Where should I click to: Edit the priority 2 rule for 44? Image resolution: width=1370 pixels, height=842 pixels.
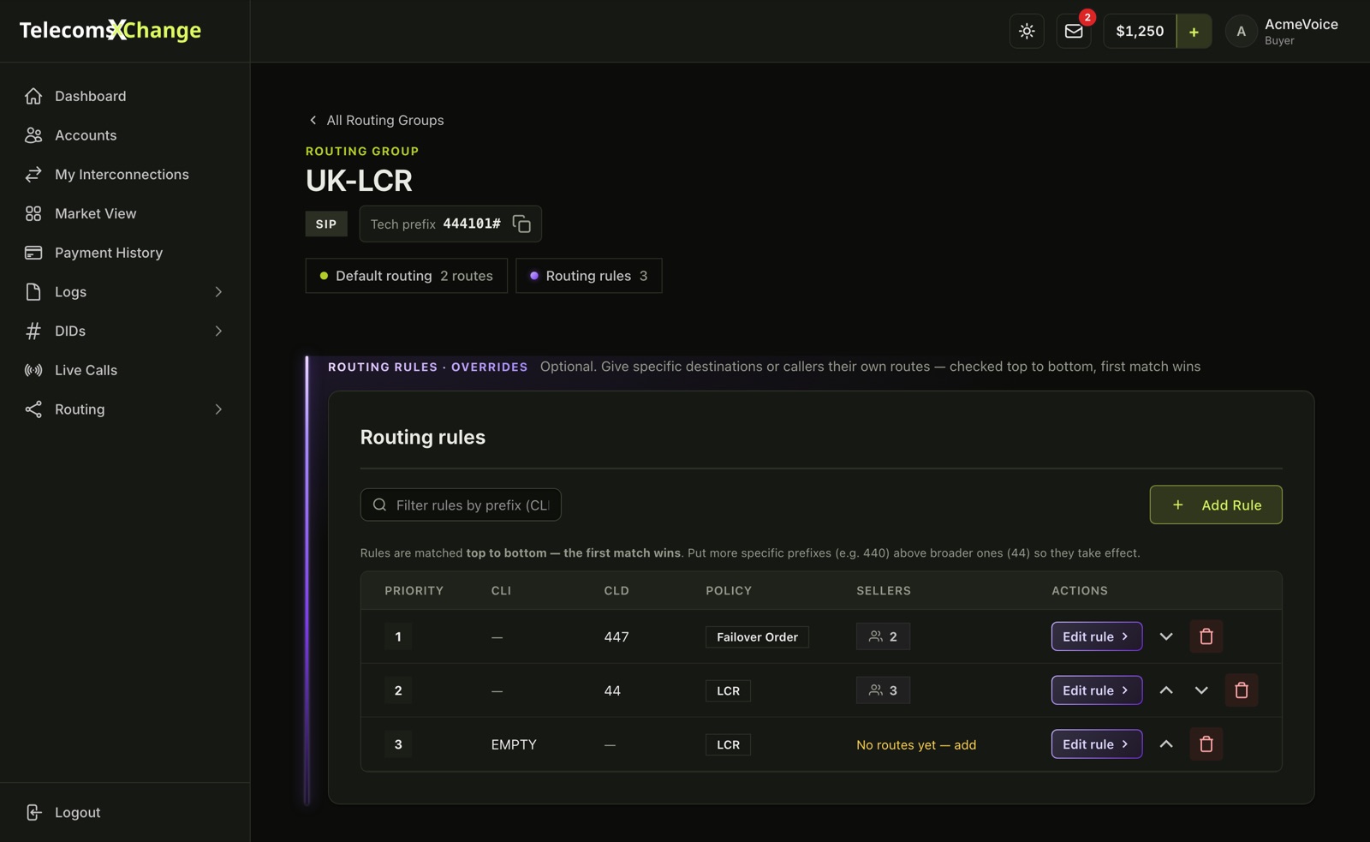1097,690
